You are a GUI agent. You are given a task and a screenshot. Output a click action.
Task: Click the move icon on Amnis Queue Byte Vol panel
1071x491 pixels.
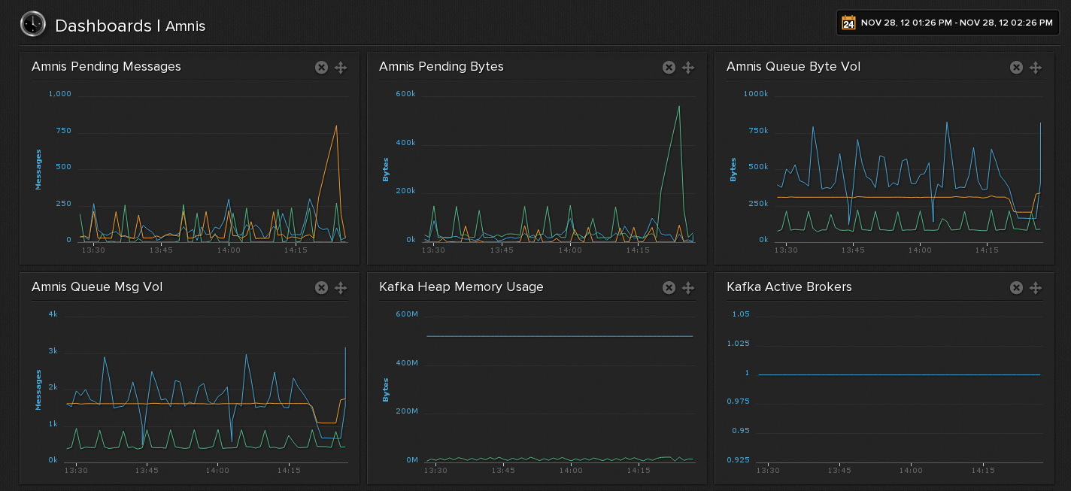click(x=1036, y=67)
